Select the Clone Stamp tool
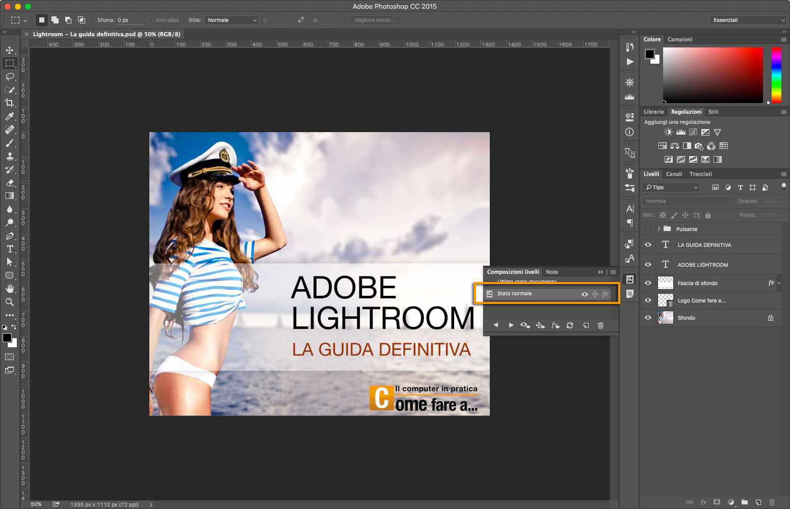The image size is (790, 509). point(10,156)
